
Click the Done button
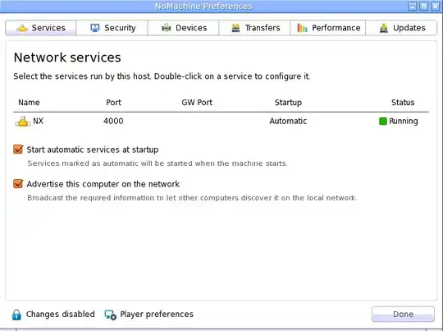click(403, 314)
